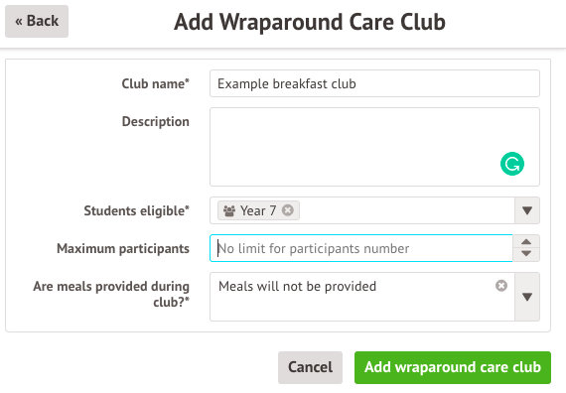Cancel adding the club
Image resolution: width=566 pixels, height=393 pixels.
tap(310, 367)
